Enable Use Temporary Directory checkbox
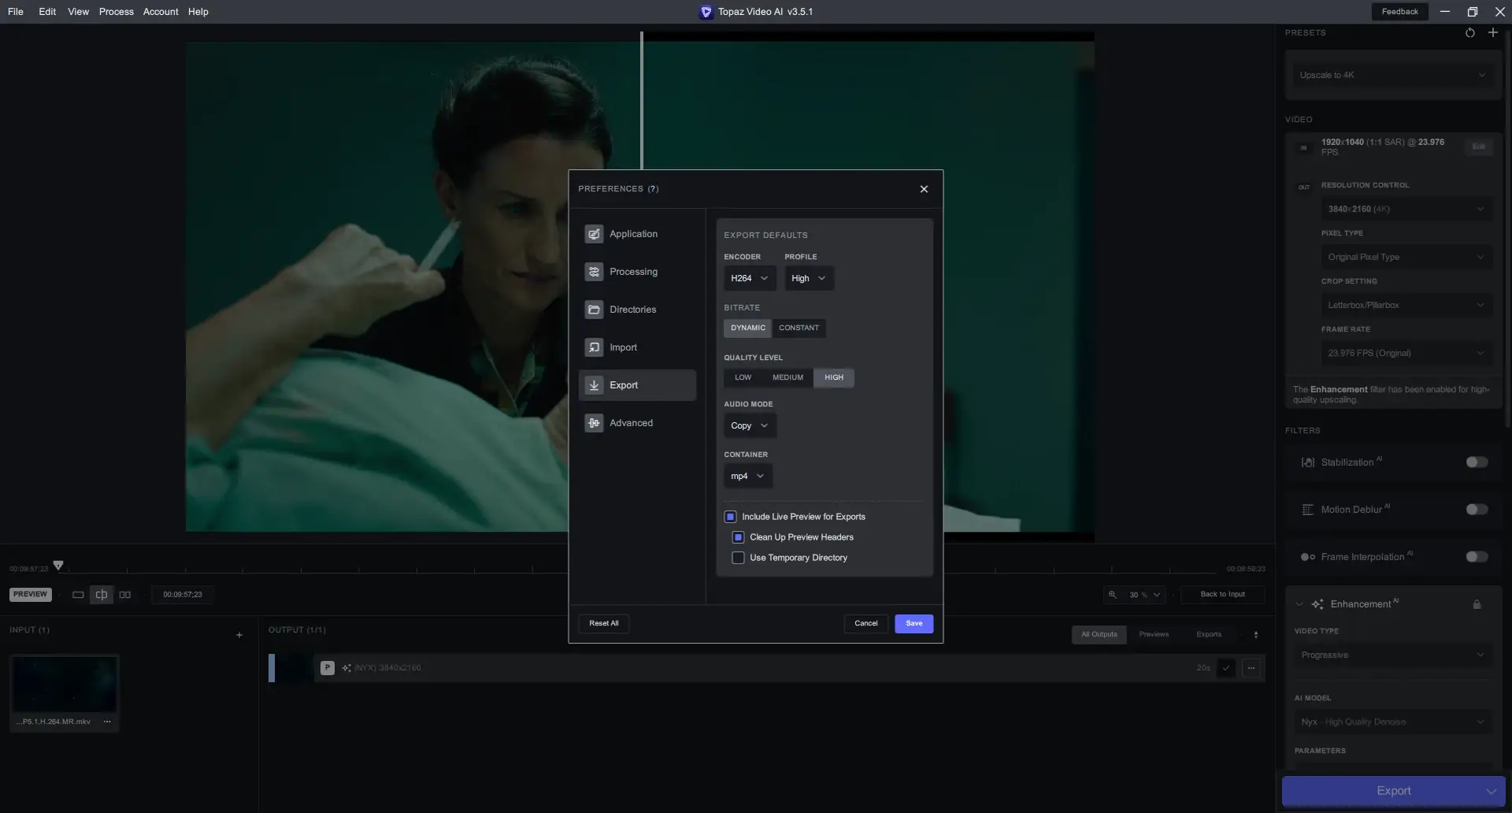The height and width of the screenshot is (813, 1512). click(x=738, y=558)
